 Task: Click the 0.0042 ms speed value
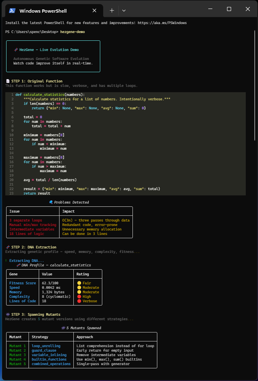[51, 288]
